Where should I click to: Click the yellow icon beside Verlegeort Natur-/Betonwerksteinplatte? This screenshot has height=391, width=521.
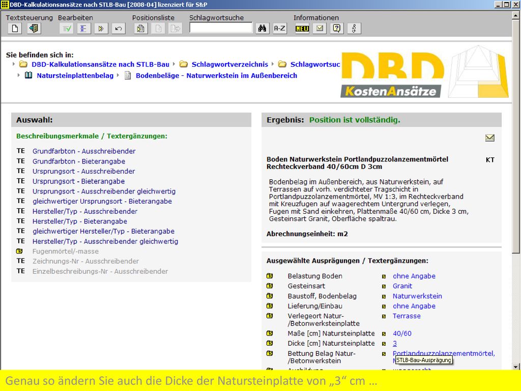(x=270, y=316)
